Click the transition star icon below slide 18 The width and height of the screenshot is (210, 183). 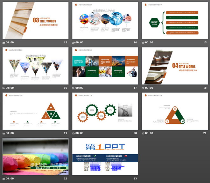[143, 88]
